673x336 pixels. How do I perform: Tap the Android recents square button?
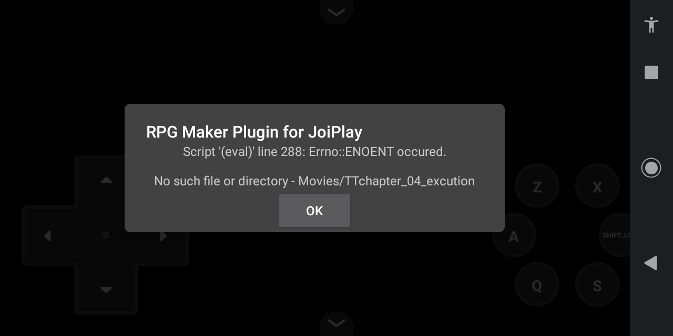651,72
